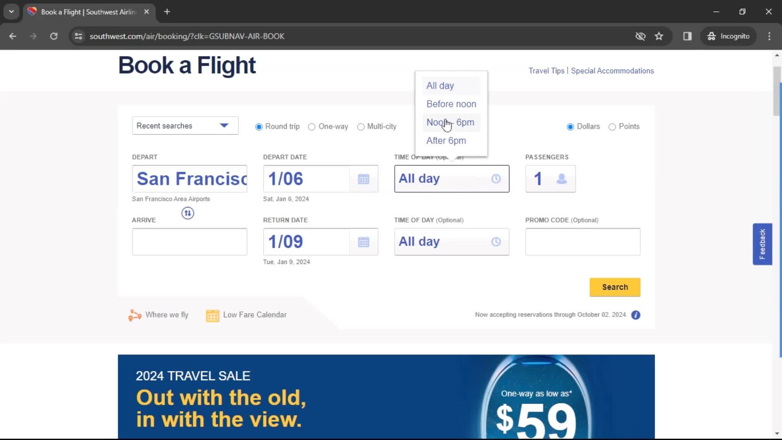Click the Where We Fly plane icon
The image size is (782, 440).
(134, 315)
